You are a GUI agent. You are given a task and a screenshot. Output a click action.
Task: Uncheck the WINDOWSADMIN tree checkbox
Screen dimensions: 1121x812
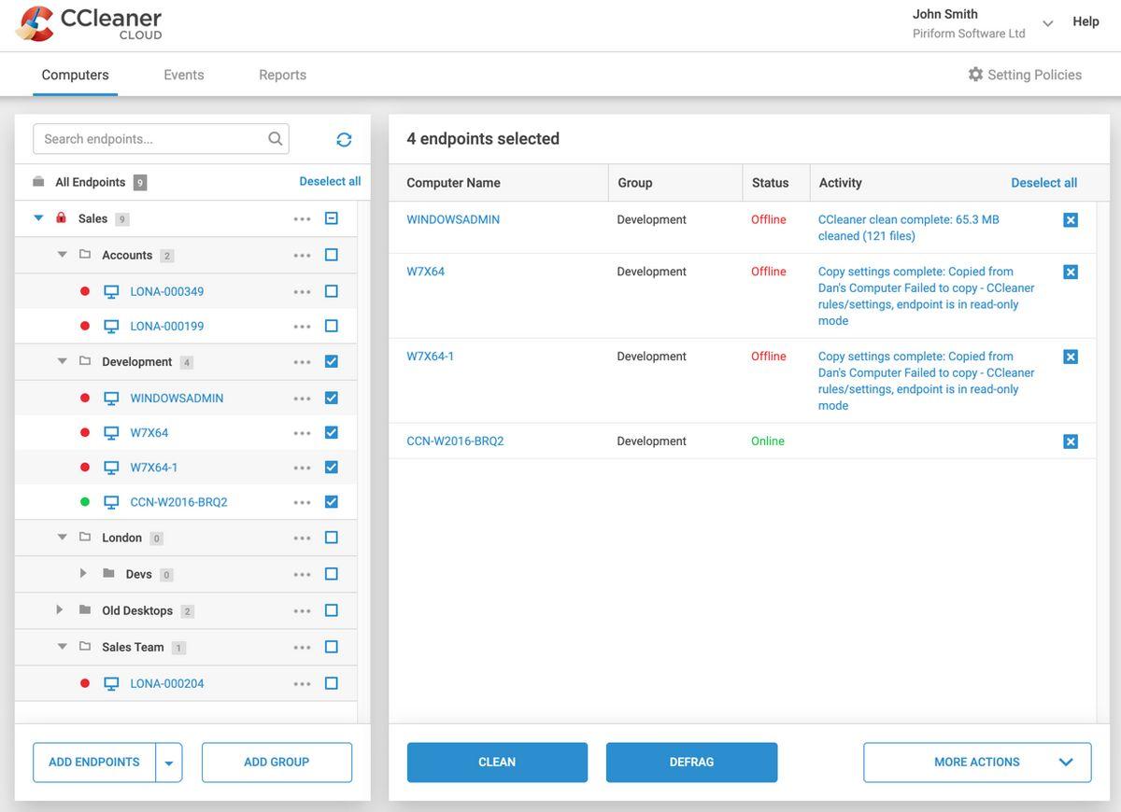pyautogui.click(x=331, y=398)
